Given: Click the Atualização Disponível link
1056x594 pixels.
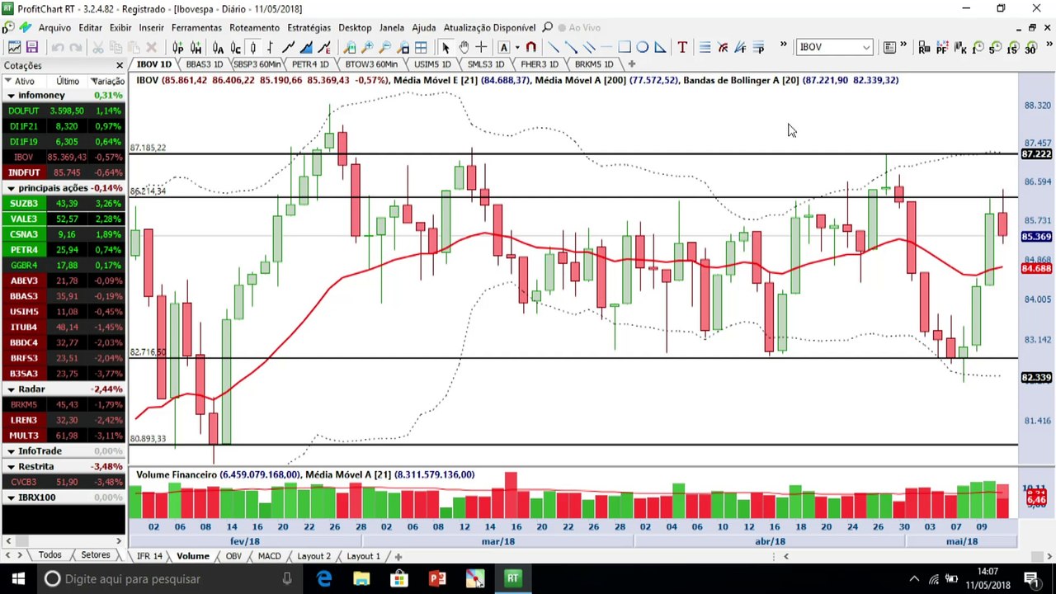Looking at the screenshot, I should pos(490,27).
